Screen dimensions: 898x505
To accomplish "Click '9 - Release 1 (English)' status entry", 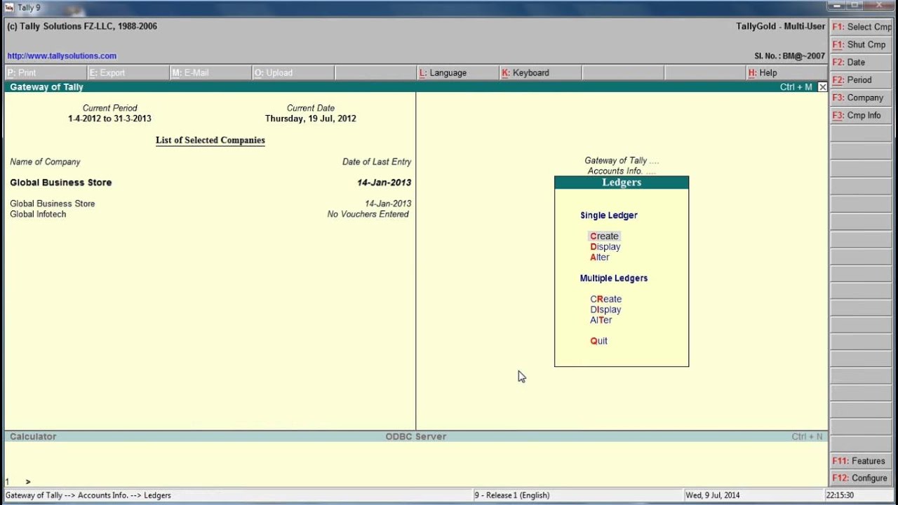I will (512, 495).
